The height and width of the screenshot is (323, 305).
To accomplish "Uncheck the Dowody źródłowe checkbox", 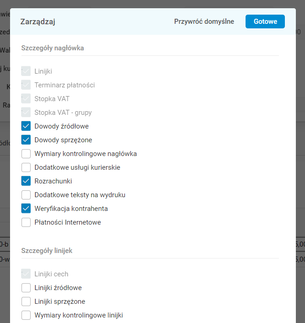I will 26,126.
